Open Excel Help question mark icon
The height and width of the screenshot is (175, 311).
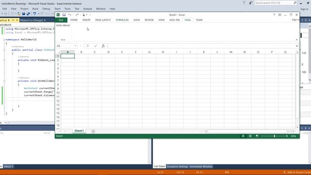point(274,15)
